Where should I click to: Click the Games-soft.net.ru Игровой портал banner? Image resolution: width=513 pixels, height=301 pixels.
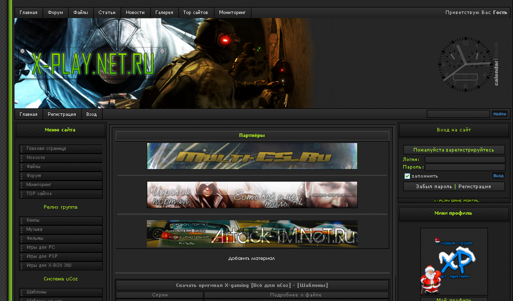coord(252,195)
